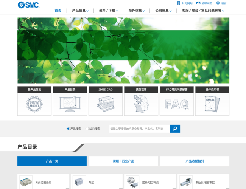Click the 气缸 cylinder thumbnail
The width and height of the screenshot is (246, 189).
point(79,182)
